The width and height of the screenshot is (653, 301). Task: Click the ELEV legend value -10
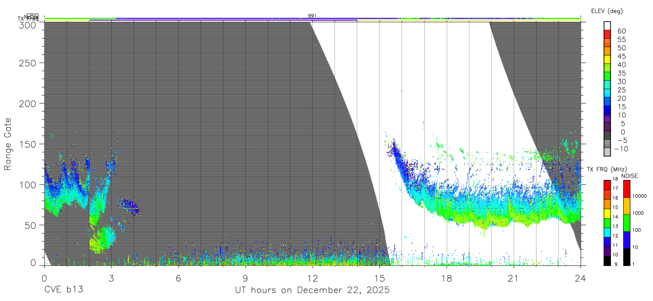click(x=621, y=149)
